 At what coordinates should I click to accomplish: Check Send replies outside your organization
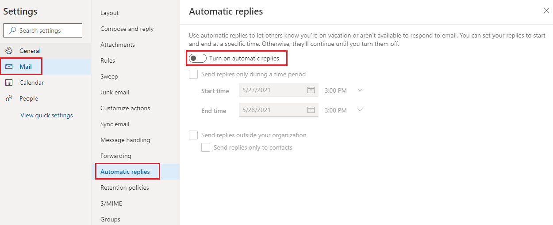[193, 135]
